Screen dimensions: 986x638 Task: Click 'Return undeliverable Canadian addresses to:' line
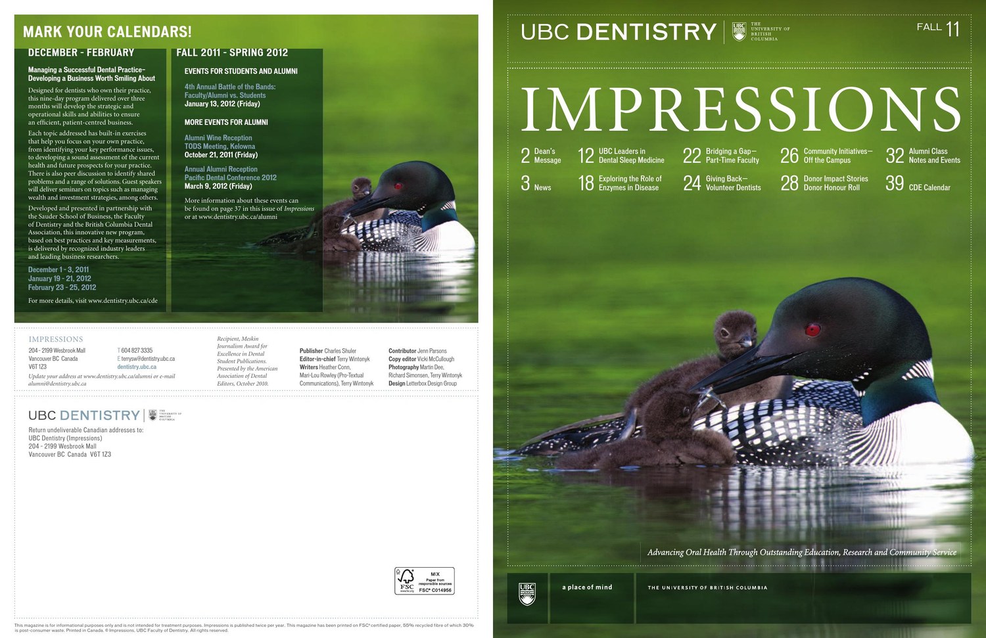point(86,430)
